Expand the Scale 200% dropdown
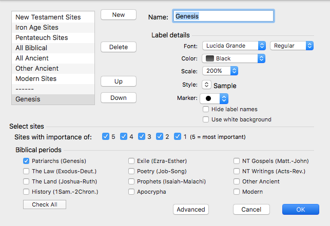Viewport: 330px width, 226px height. pyautogui.click(x=220, y=71)
